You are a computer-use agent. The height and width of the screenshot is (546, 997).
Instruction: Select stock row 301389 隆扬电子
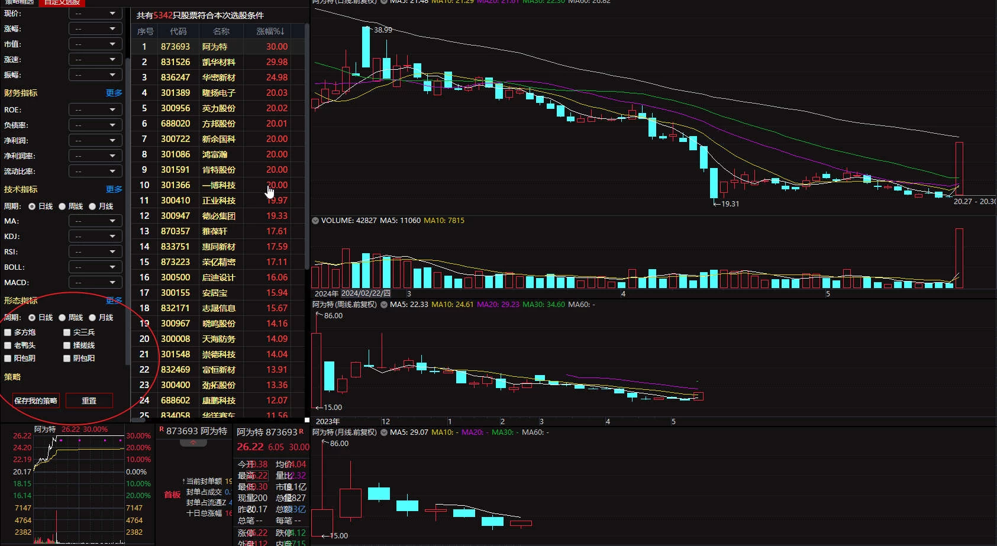point(219,93)
